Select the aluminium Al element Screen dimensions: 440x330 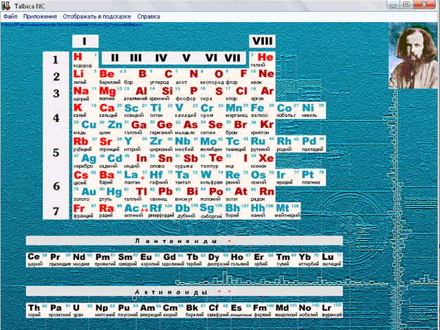coord(136,93)
